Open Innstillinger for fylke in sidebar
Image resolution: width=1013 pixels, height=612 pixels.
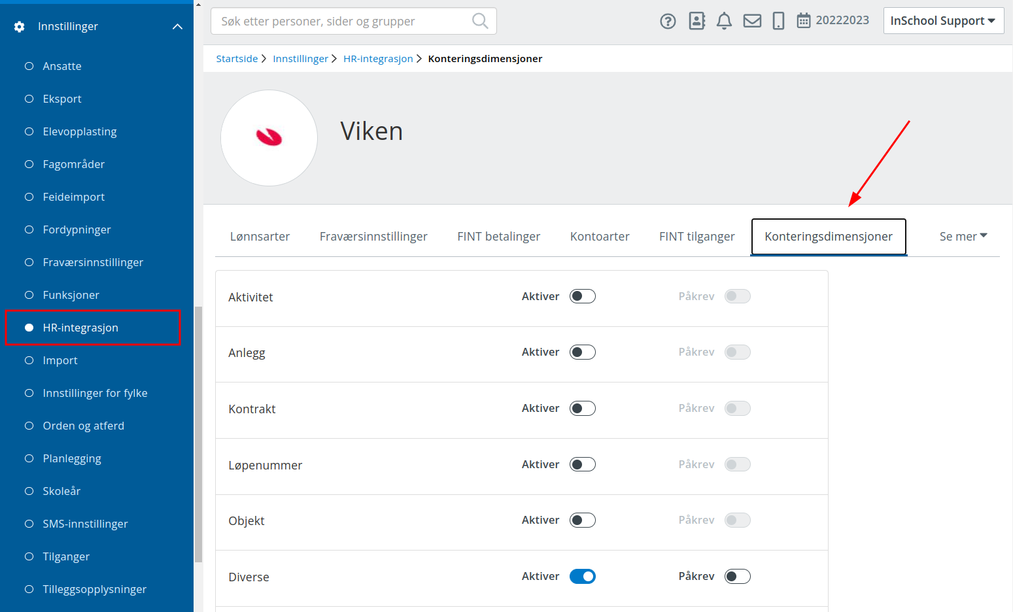[95, 393]
